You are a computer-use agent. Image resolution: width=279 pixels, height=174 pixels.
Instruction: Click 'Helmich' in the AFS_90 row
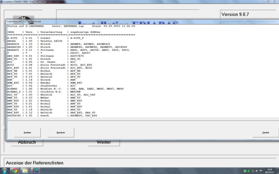[x=46, y=77]
